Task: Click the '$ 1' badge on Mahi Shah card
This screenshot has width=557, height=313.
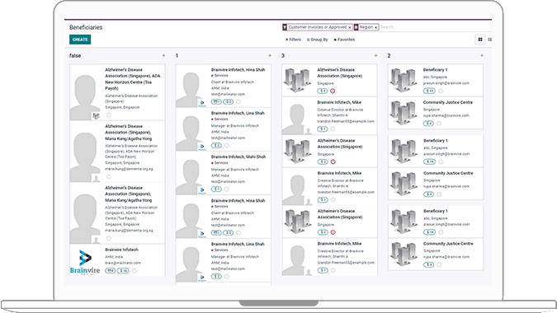Action: (216, 189)
